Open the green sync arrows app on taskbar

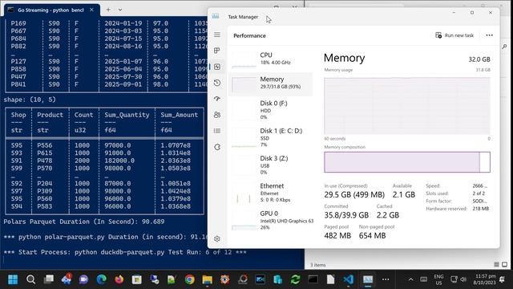click(x=296, y=279)
